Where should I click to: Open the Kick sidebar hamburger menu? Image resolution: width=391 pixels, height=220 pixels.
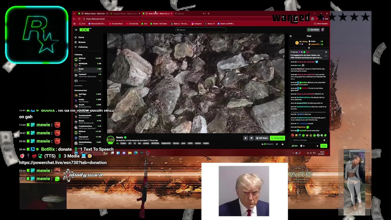point(76,30)
